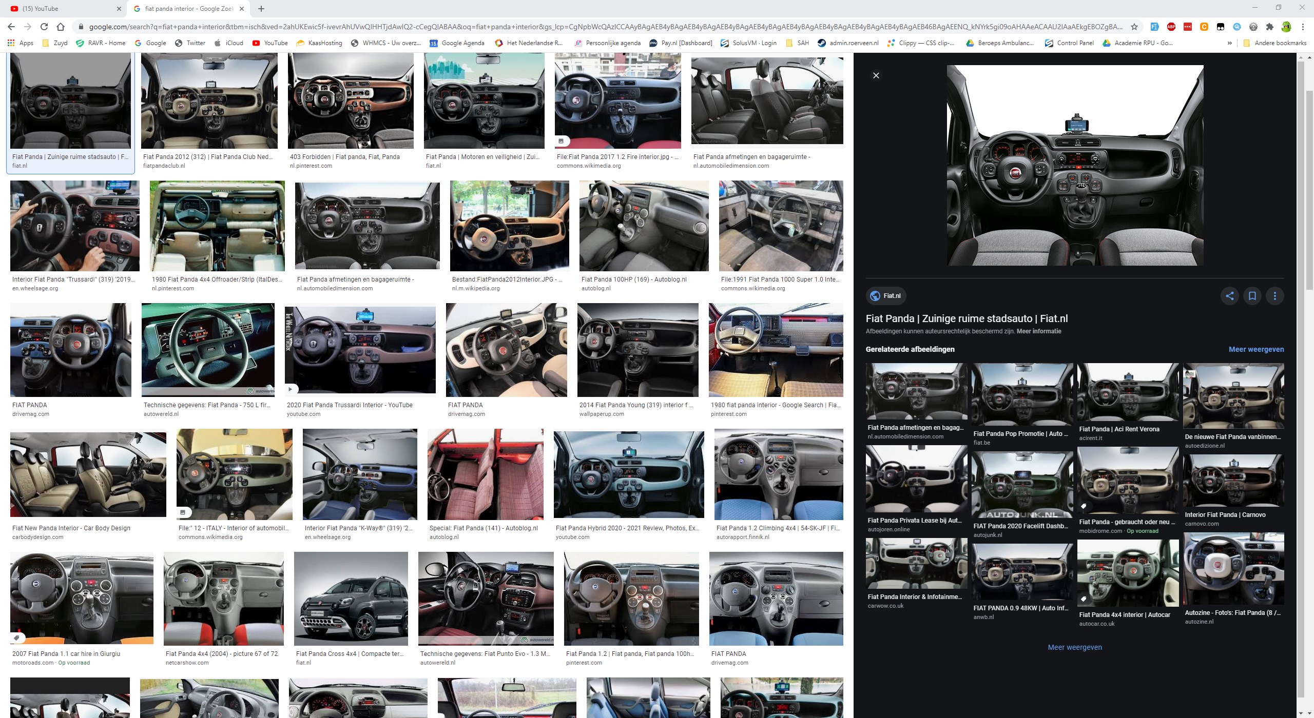The height and width of the screenshot is (718, 1314).
Task: Reload the current page
Action: tap(44, 27)
